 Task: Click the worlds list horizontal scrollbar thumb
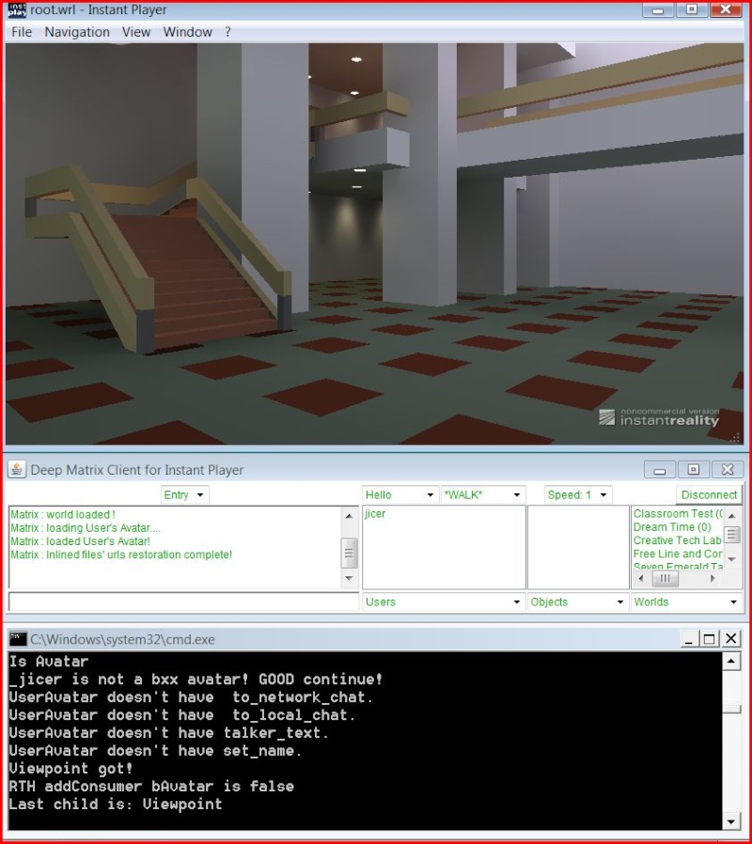pos(666,579)
